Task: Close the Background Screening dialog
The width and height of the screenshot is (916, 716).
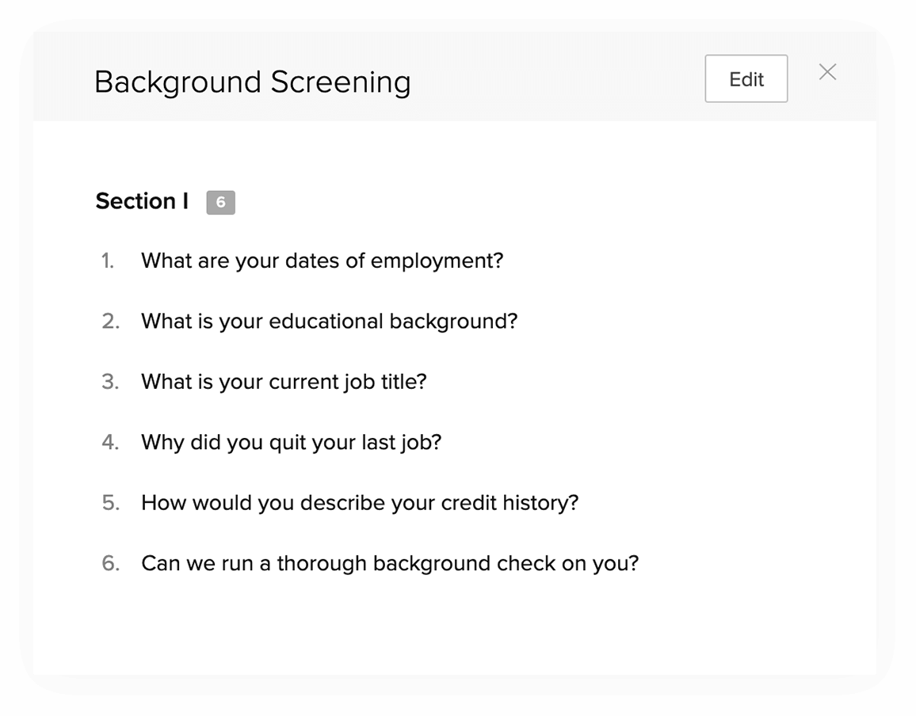Action: point(827,72)
